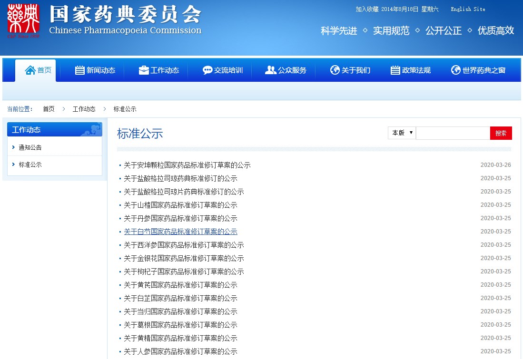
Task: Click the 公众服务 people icon
Action: (x=270, y=70)
